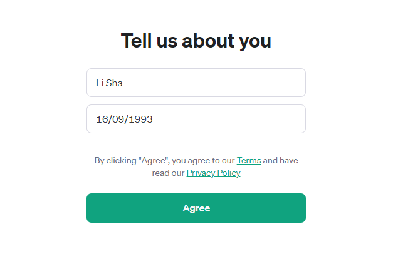Click the "By clicking Agree" notice text
393x254 pixels.
(196, 166)
